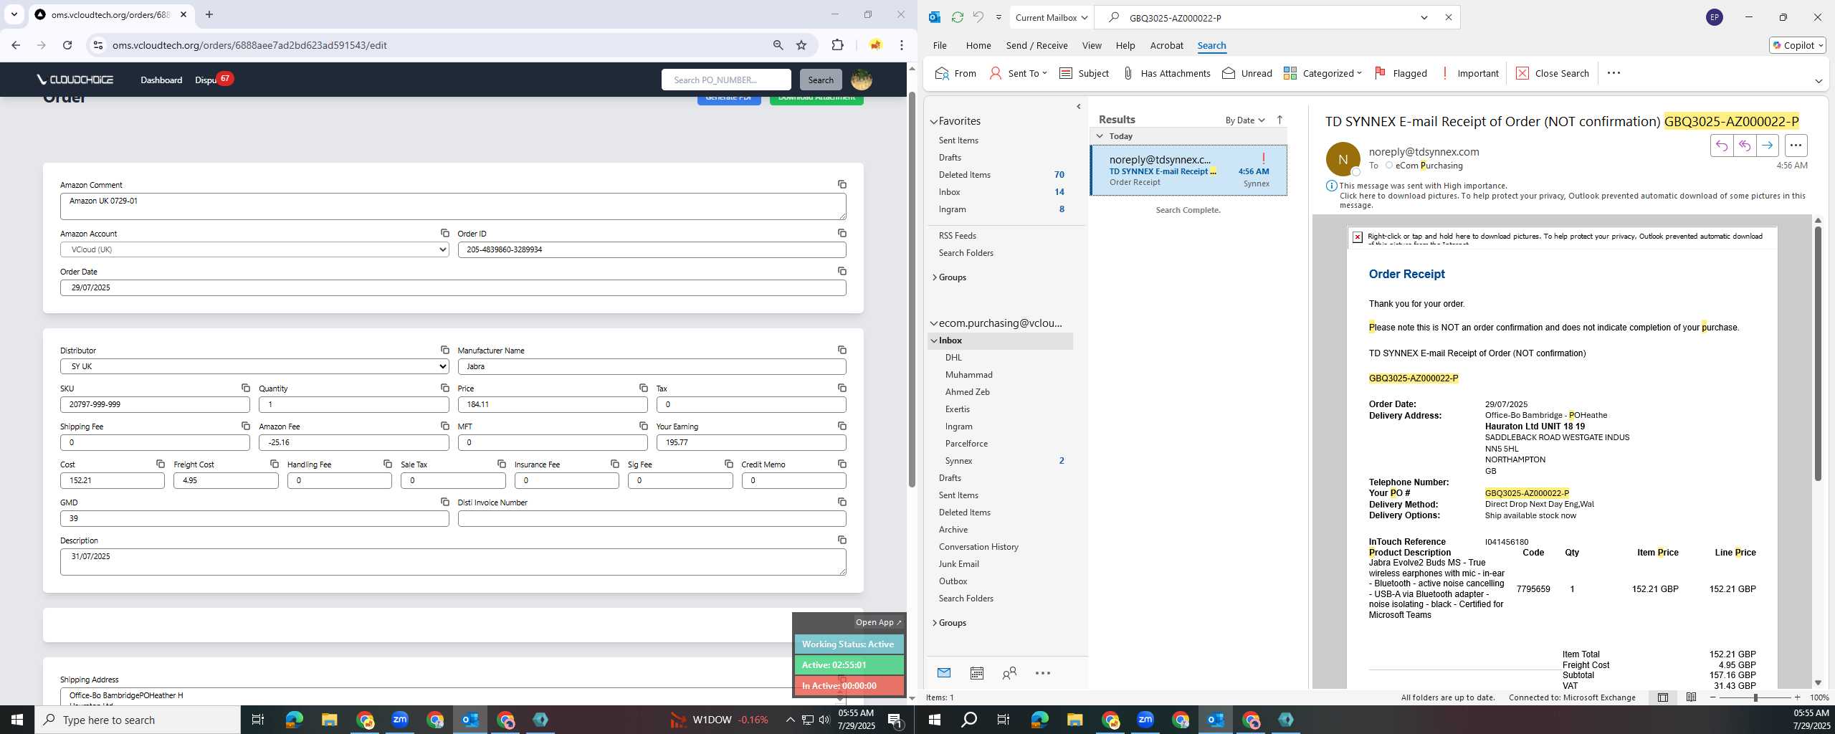This screenshot has width=1835, height=734.
Task: Click the Reply All icon in Outlook
Action: 1744,146
